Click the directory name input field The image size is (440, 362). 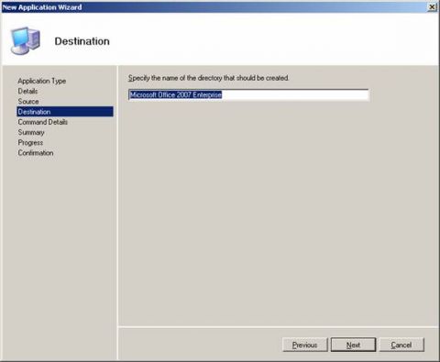[248, 94]
